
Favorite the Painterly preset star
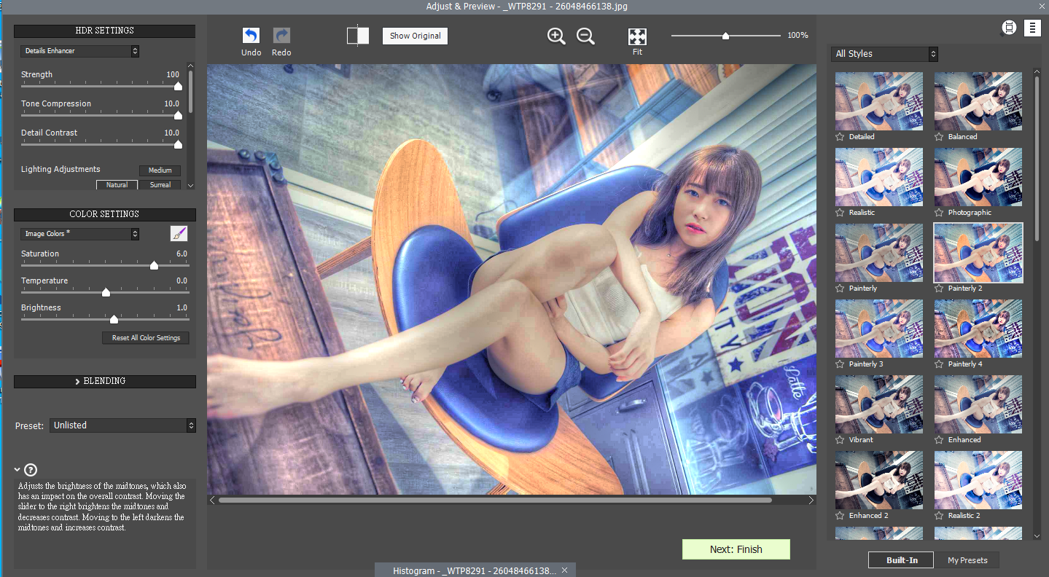[x=840, y=288]
